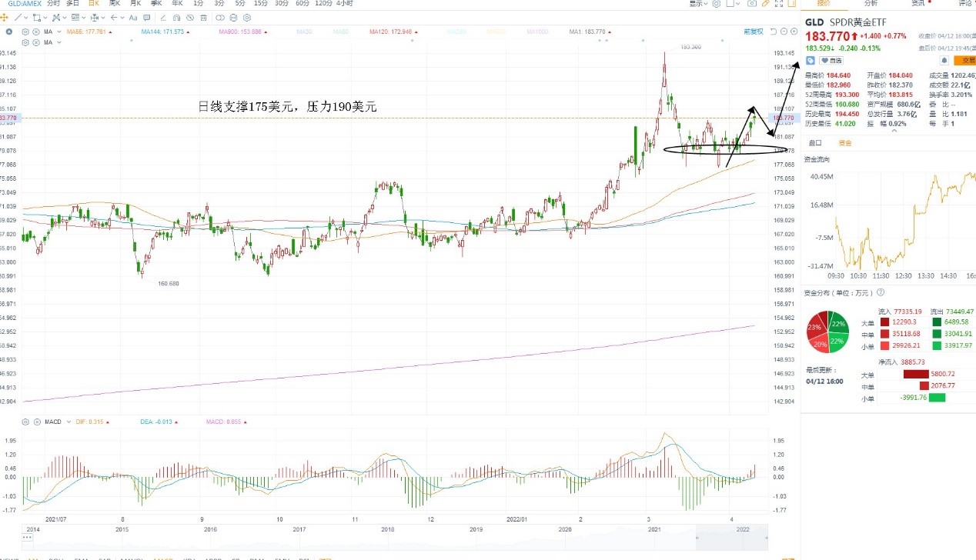Click the orange pencil drawing icon

pos(766,3)
